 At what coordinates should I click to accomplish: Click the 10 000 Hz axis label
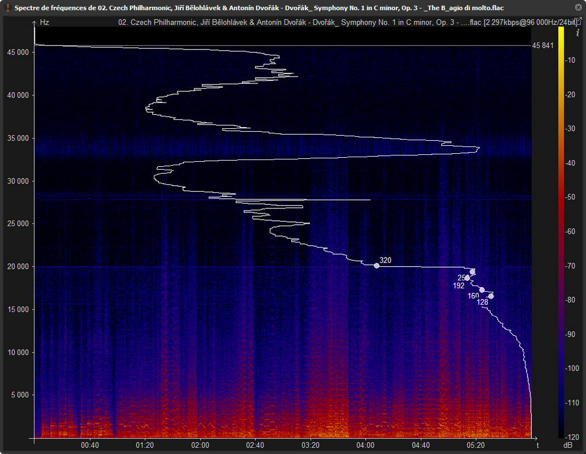pyautogui.click(x=18, y=352)
